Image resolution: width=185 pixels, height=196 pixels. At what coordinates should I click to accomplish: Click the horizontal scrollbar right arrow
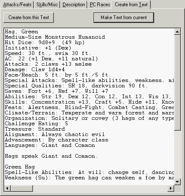[x=171, y=188]
